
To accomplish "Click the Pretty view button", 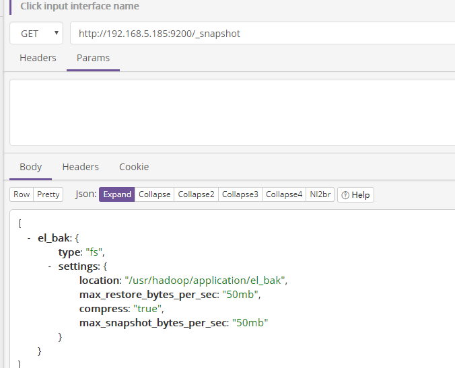I will (48, 194).
